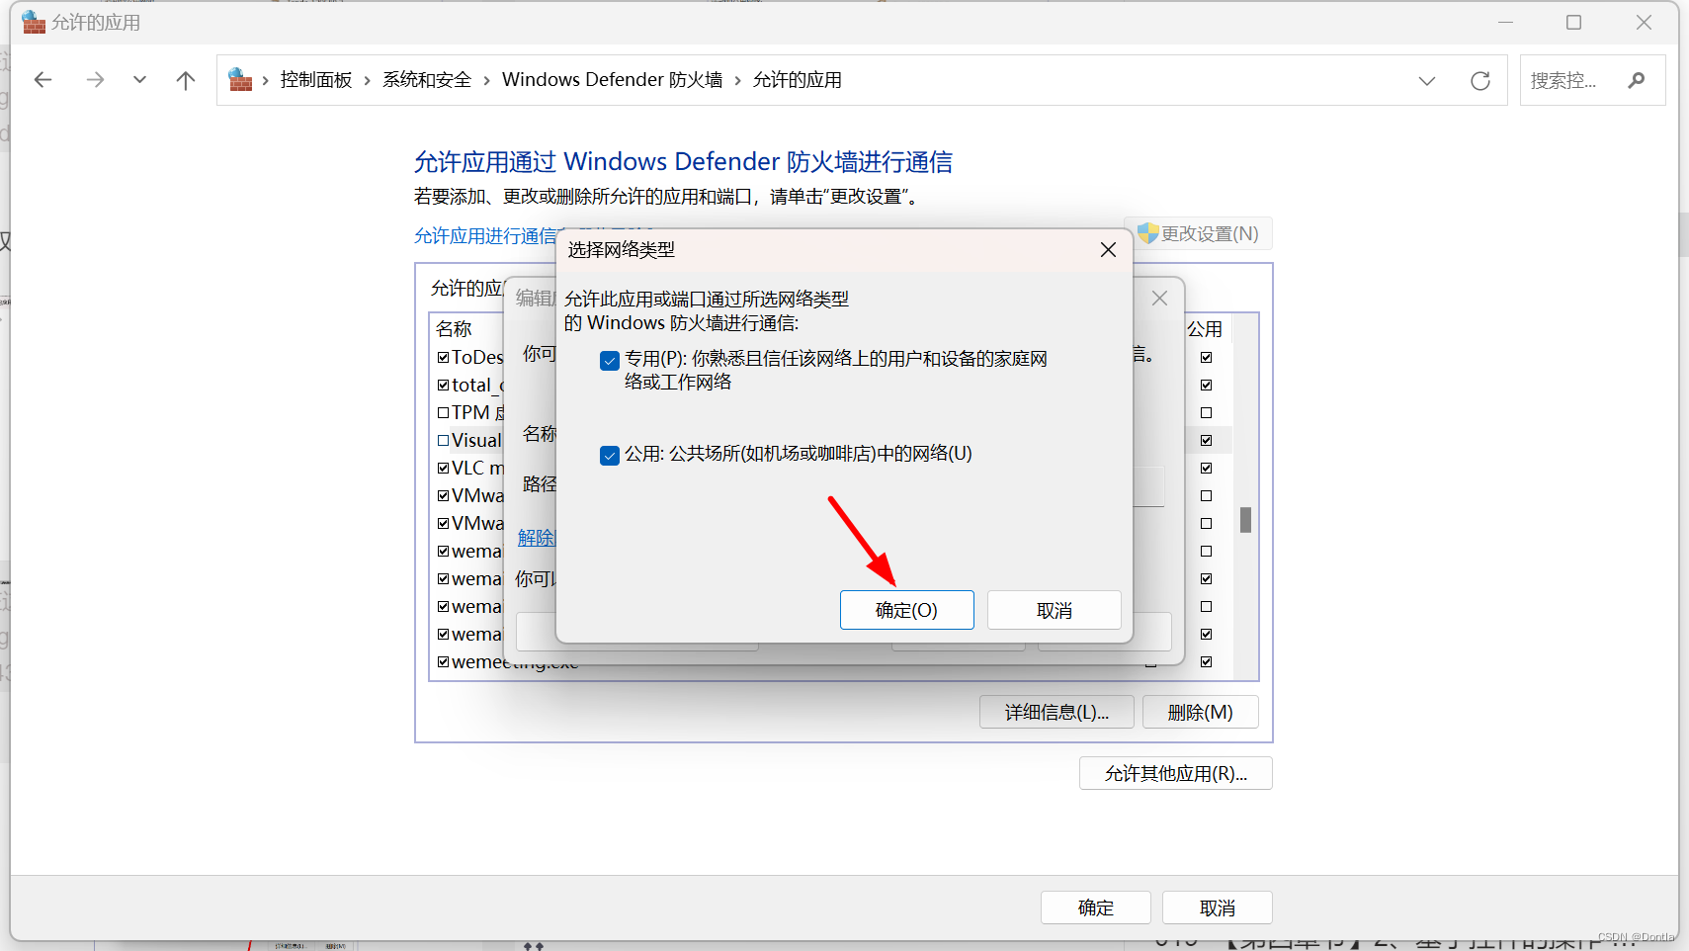Click the search magnifier icon

pos(1637,80)
